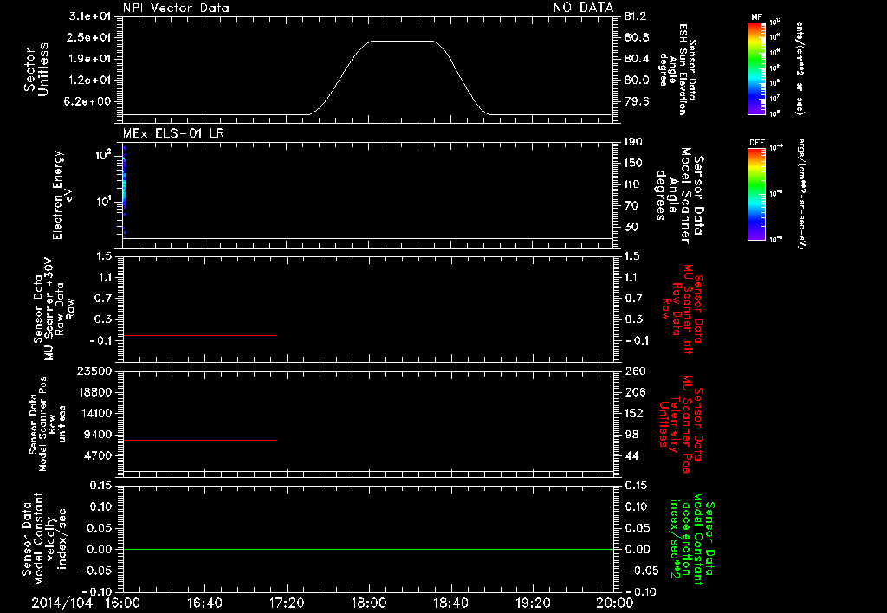Click the '206' telemetry tick value

coord(634,392)
